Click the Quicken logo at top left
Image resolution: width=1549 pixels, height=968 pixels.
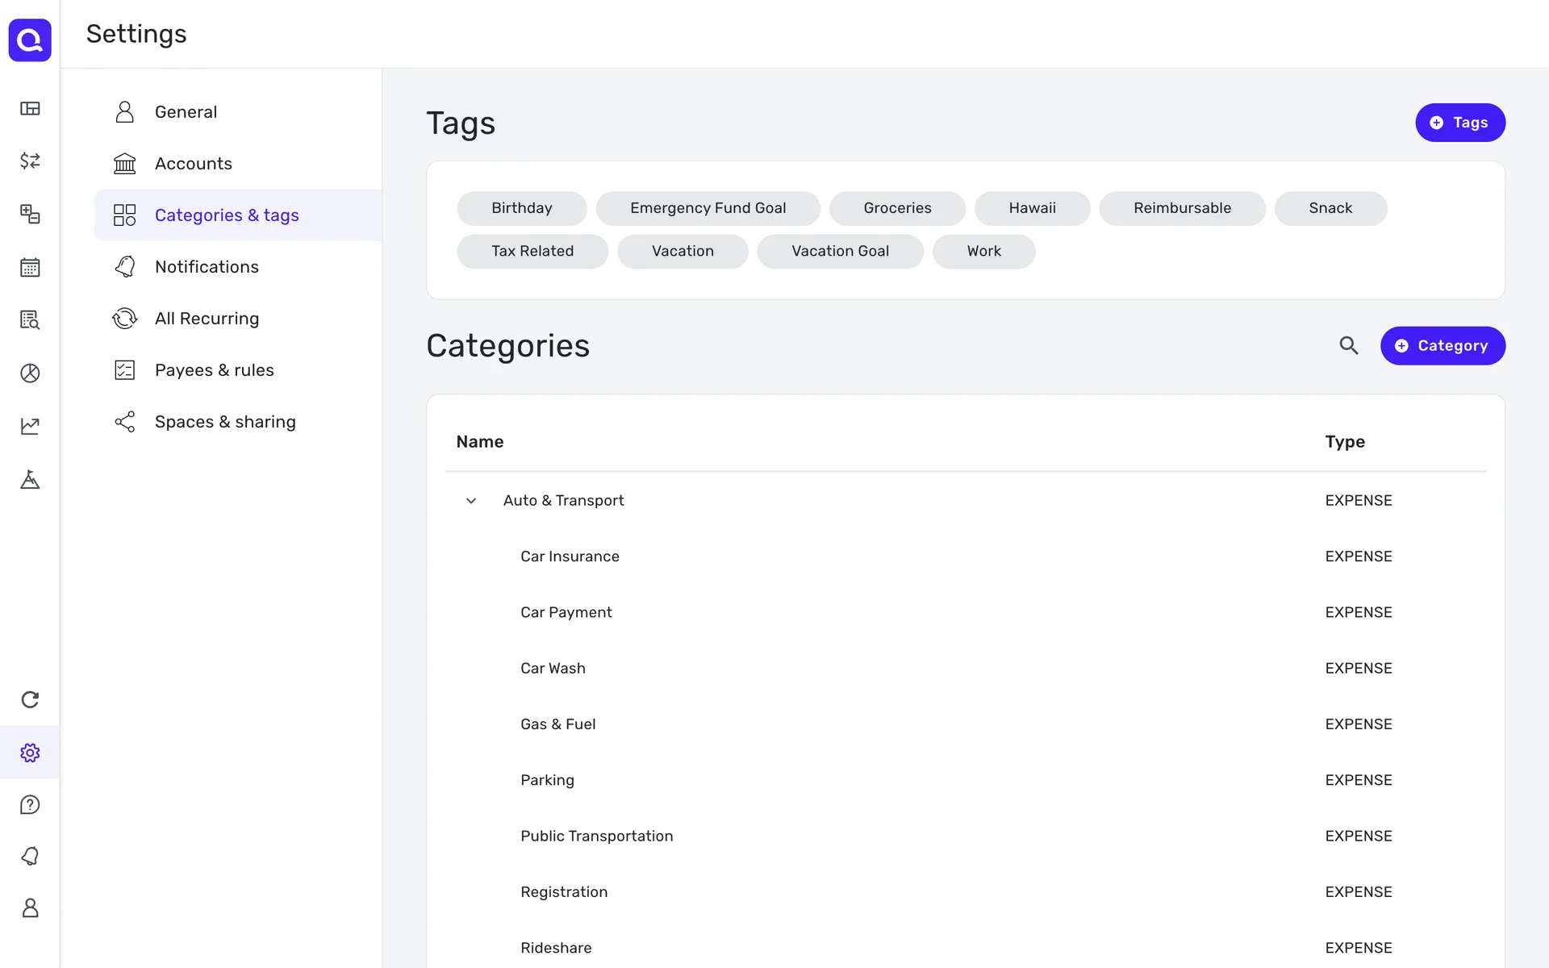click(30, 40)
